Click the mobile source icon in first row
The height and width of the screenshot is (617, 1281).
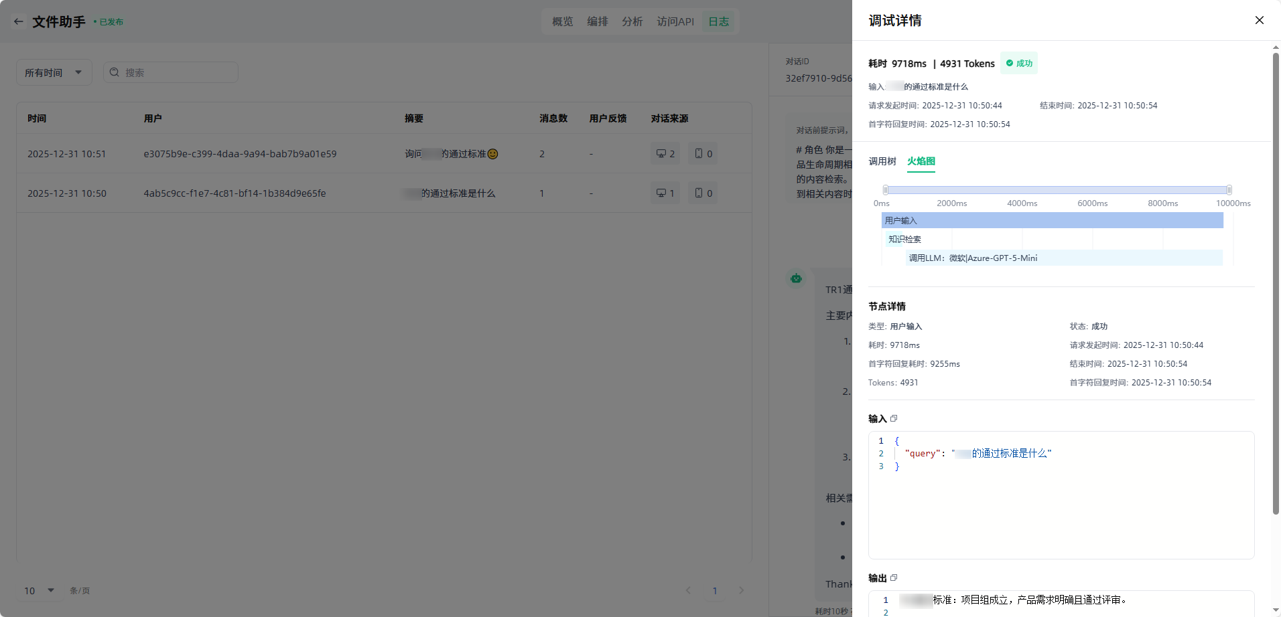(703, 154)
